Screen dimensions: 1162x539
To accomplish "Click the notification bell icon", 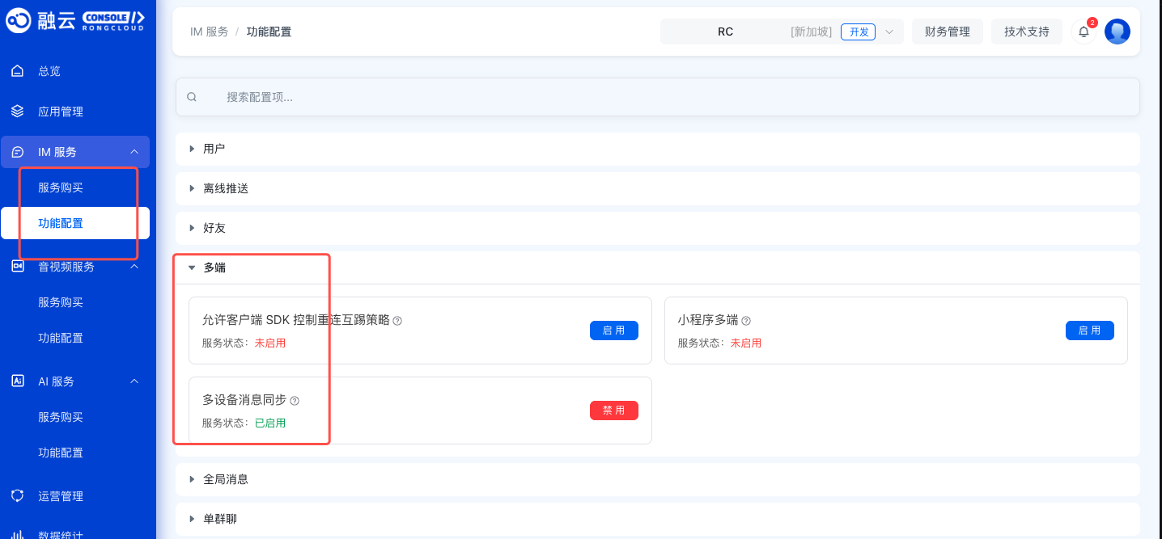I will coord(1084,32).
